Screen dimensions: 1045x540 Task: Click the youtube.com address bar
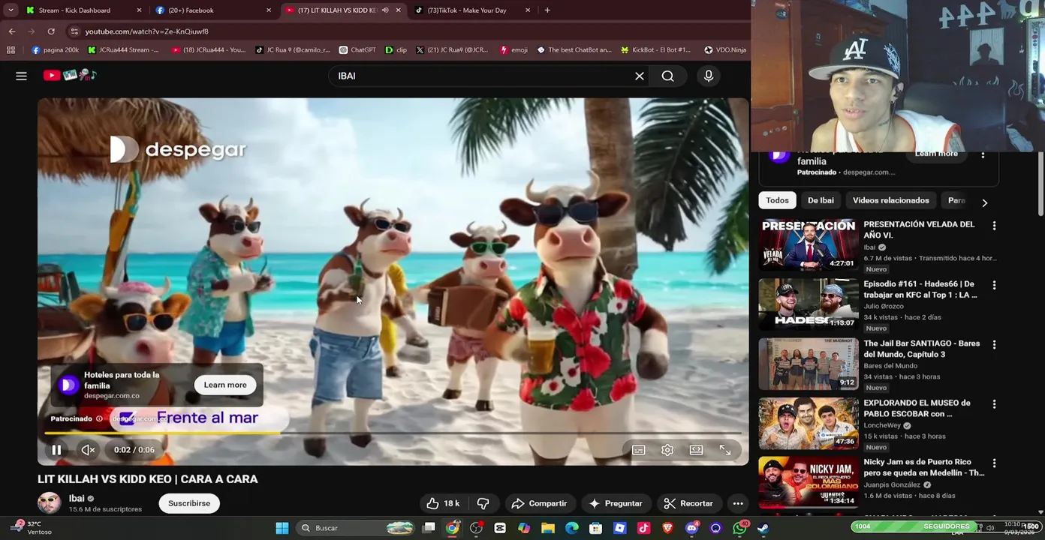pyautogui.click(x=405, y=31)
